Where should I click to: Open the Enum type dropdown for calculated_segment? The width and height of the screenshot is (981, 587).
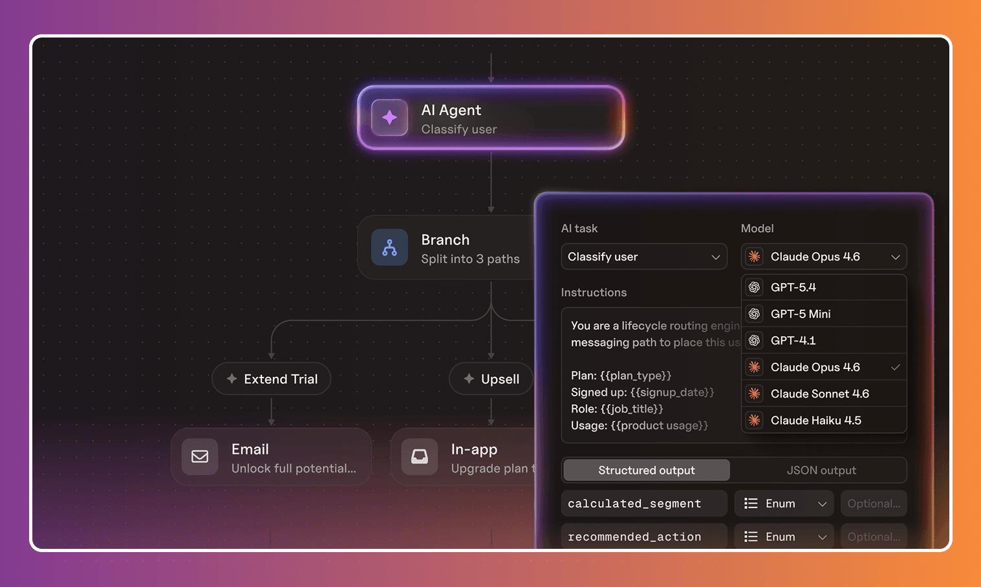tap(784, 504)
